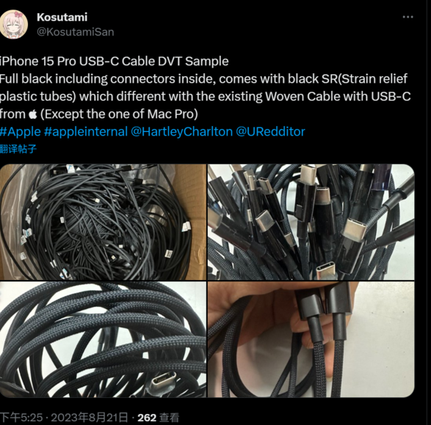Open photo of USB-C connector ends closeup
This screenshot has height=425, width=431.
pos(311,222)
